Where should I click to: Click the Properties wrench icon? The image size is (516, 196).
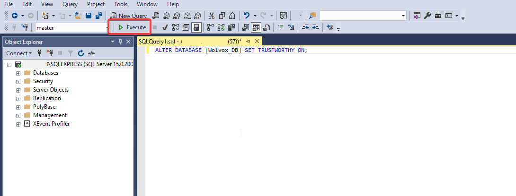[x=427, y=16]
